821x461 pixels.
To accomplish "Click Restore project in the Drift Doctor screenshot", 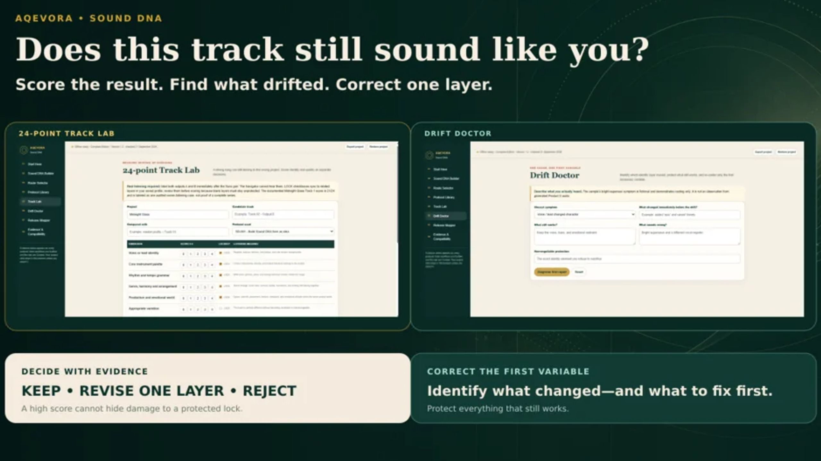I will click(x=787, y=152).
